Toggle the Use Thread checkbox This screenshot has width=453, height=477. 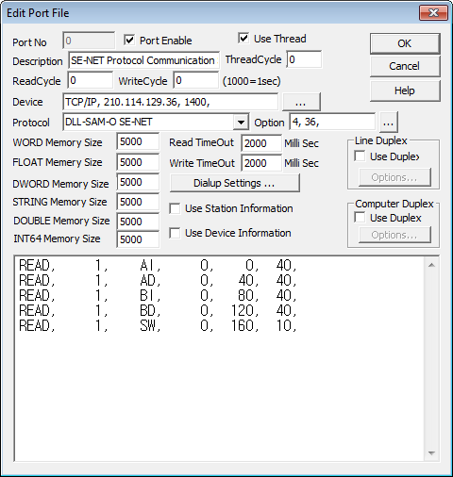tap(243, 39)
